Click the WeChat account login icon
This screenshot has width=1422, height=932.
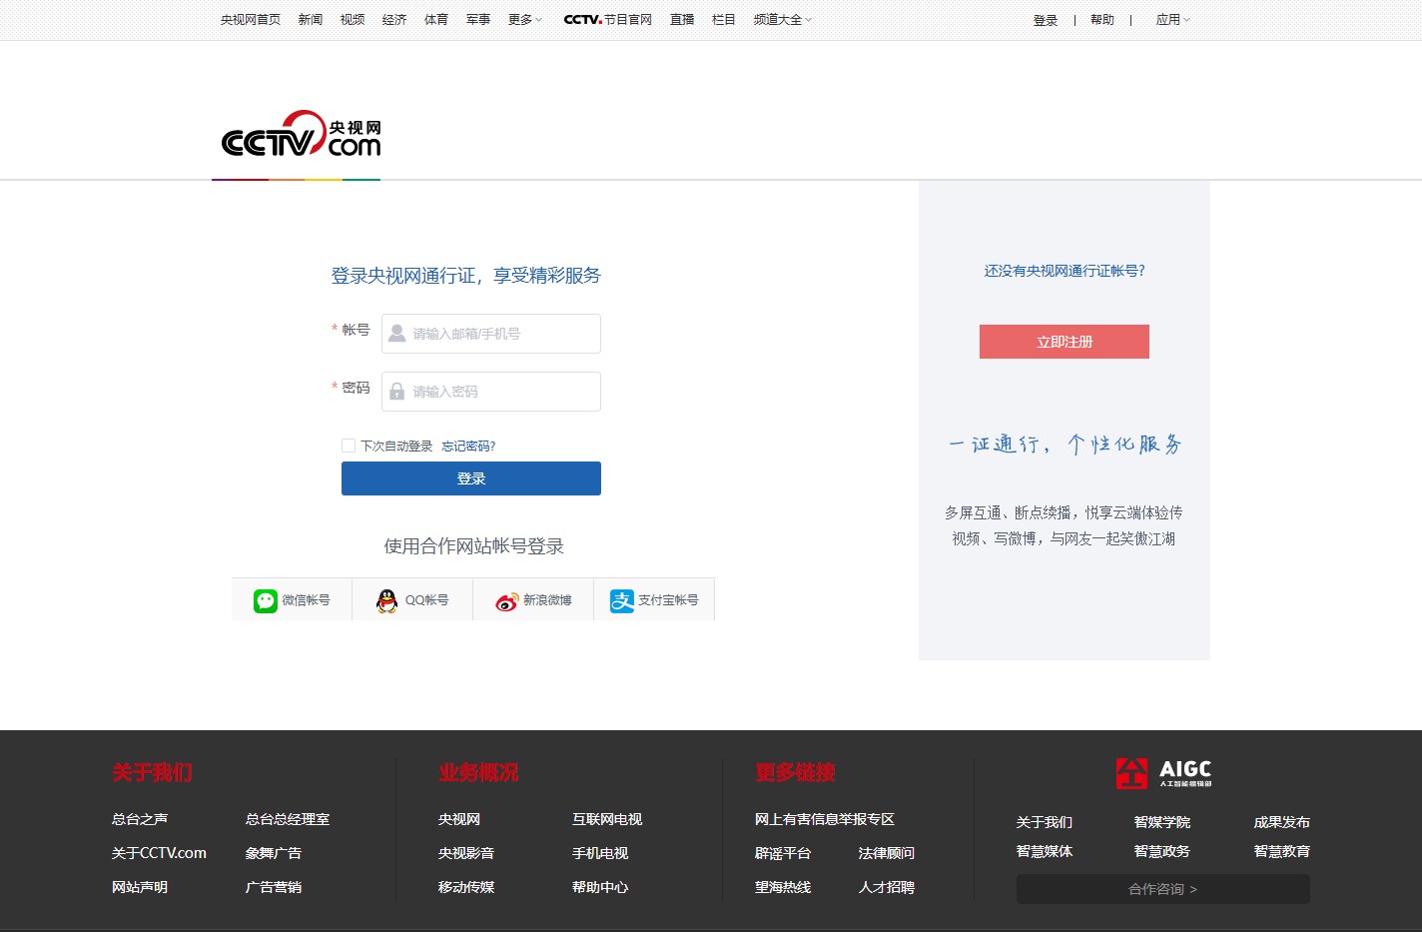tap(265, 600)
